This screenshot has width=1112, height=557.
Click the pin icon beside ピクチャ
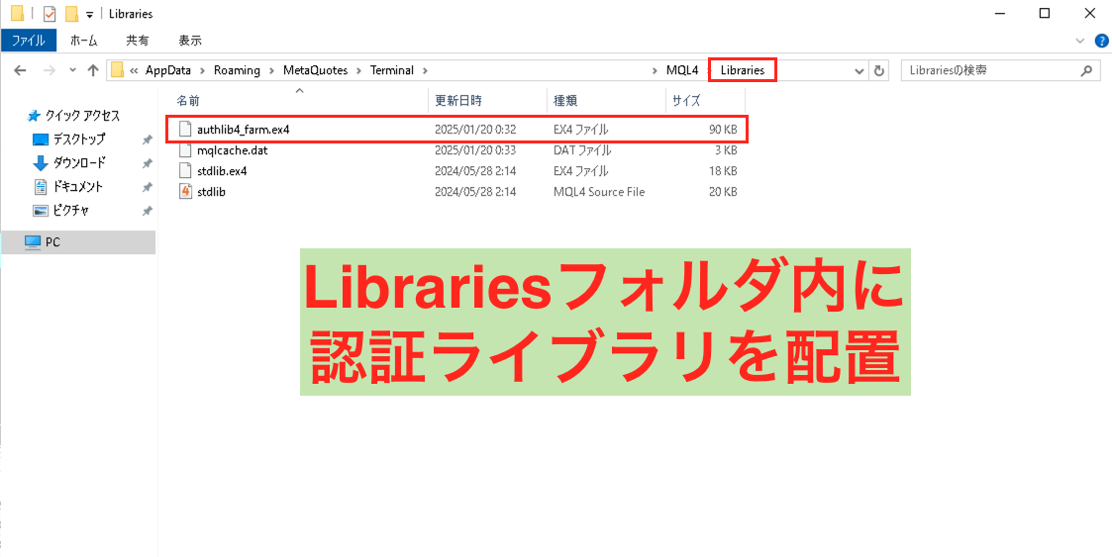click(147, 211)
